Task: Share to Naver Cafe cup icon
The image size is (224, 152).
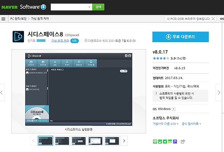Action: click(x=160, y=141)
